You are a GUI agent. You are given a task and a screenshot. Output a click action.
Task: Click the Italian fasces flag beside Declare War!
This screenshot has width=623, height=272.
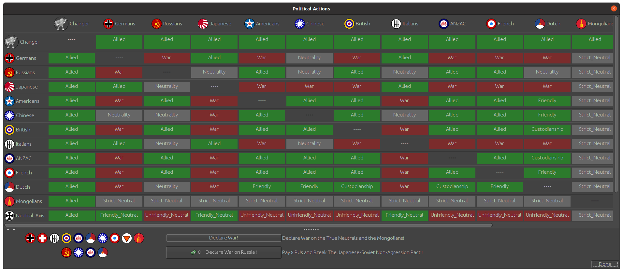(x=54, y=238)
